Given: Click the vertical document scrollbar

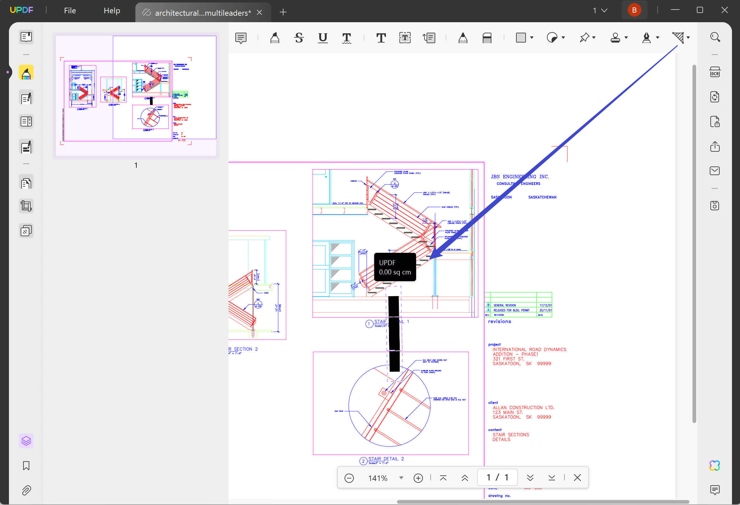Looking at the screenshot, I should 694,244.
